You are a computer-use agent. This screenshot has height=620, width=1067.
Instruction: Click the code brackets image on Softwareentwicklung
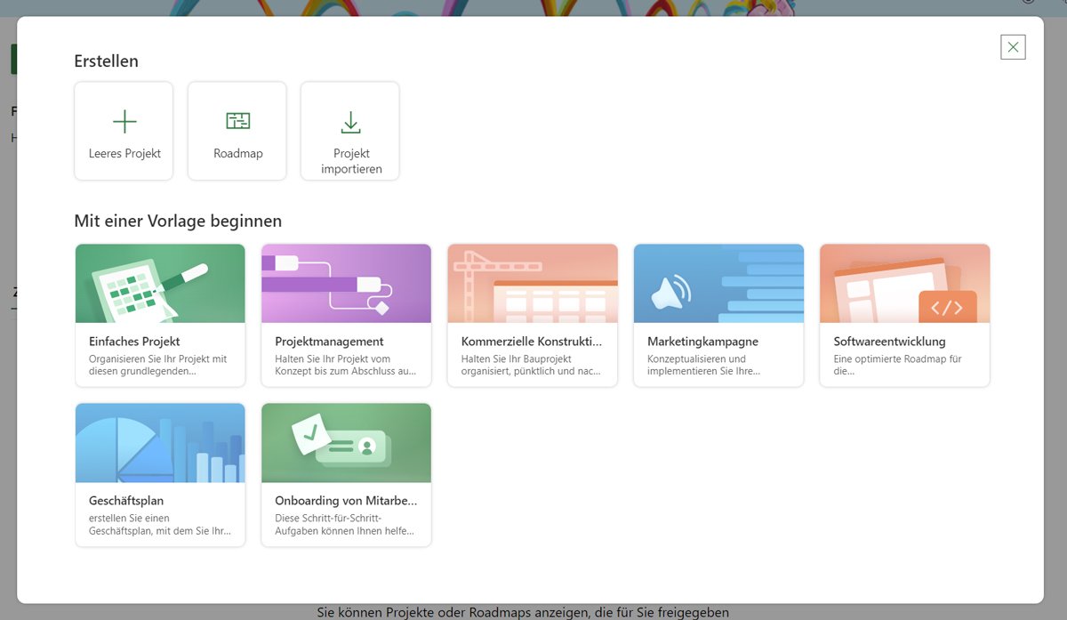(946, 308)
